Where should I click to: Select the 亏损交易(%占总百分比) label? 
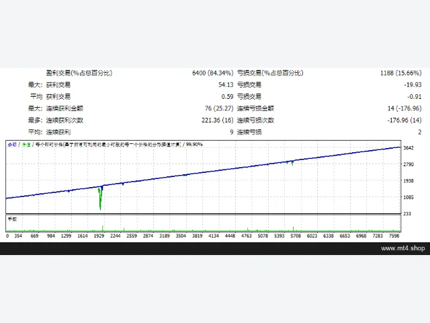click(x=270, y=73)
